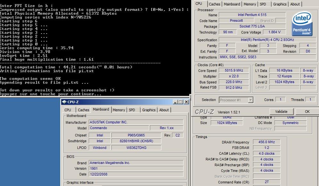Minimize the Mainboard CPU-Z window

(176, 102)
